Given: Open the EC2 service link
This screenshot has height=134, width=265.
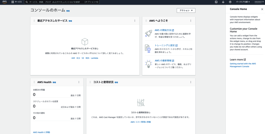Looking at the screenshot, I should [78, 58].
